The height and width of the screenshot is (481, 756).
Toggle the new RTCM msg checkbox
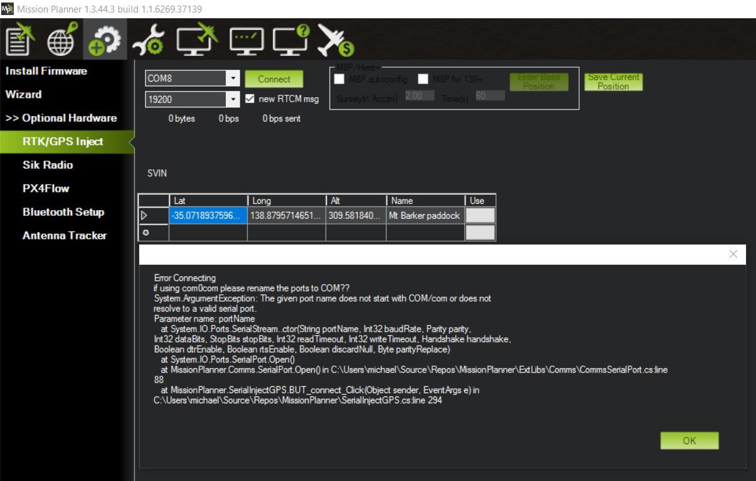(250, 99)
